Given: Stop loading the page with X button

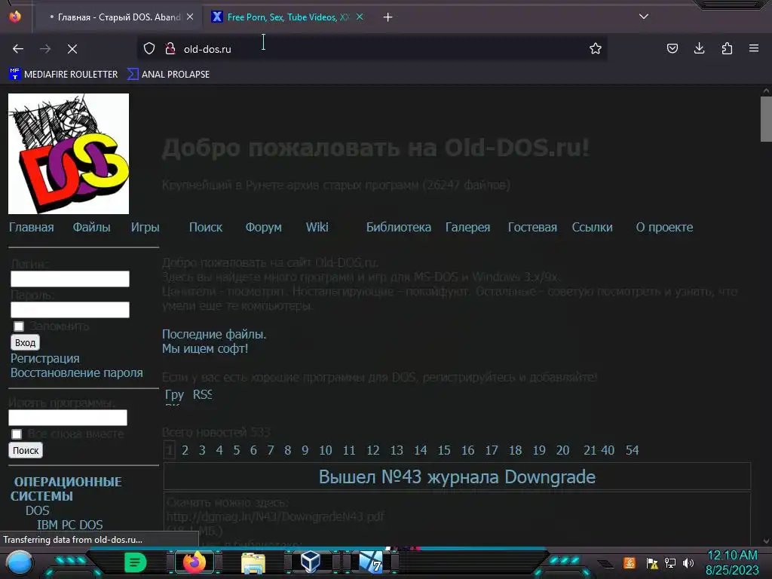Looking at the screenshot, I should pos(72,49).
